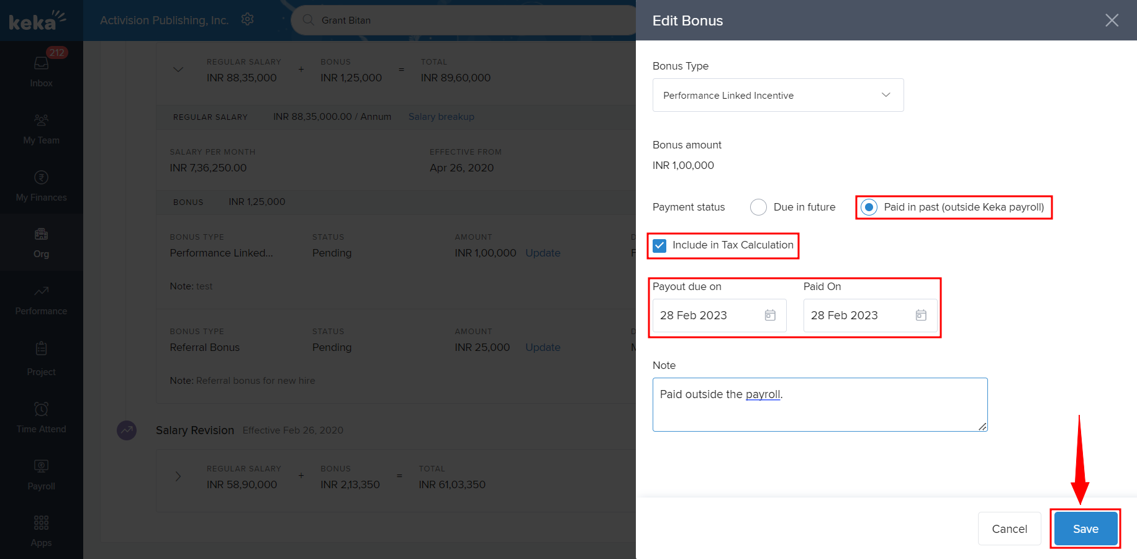Click the Save button
This screenshot has width=1137, height=559.
pyautogui.click(x=1085, y=529)
